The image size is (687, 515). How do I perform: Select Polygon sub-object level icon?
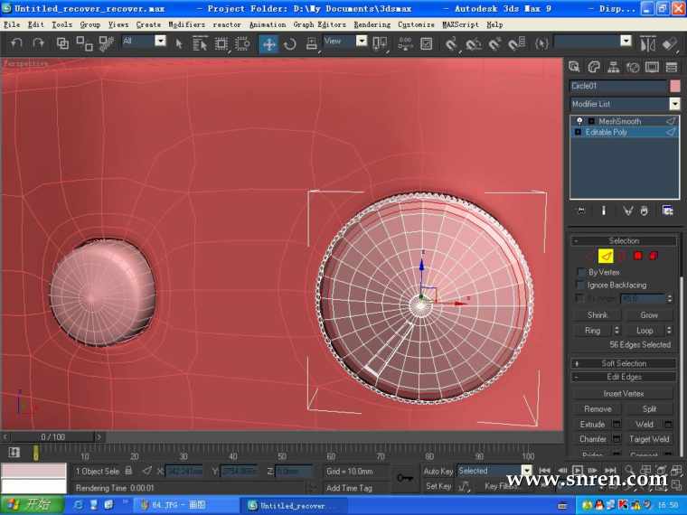[637, 256]
